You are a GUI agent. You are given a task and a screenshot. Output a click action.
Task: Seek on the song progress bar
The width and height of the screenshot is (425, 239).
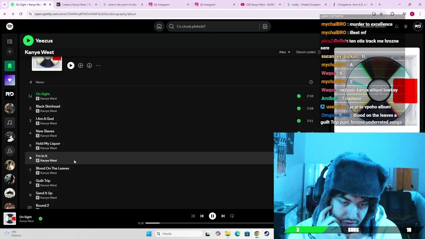(x=210, y=223)
